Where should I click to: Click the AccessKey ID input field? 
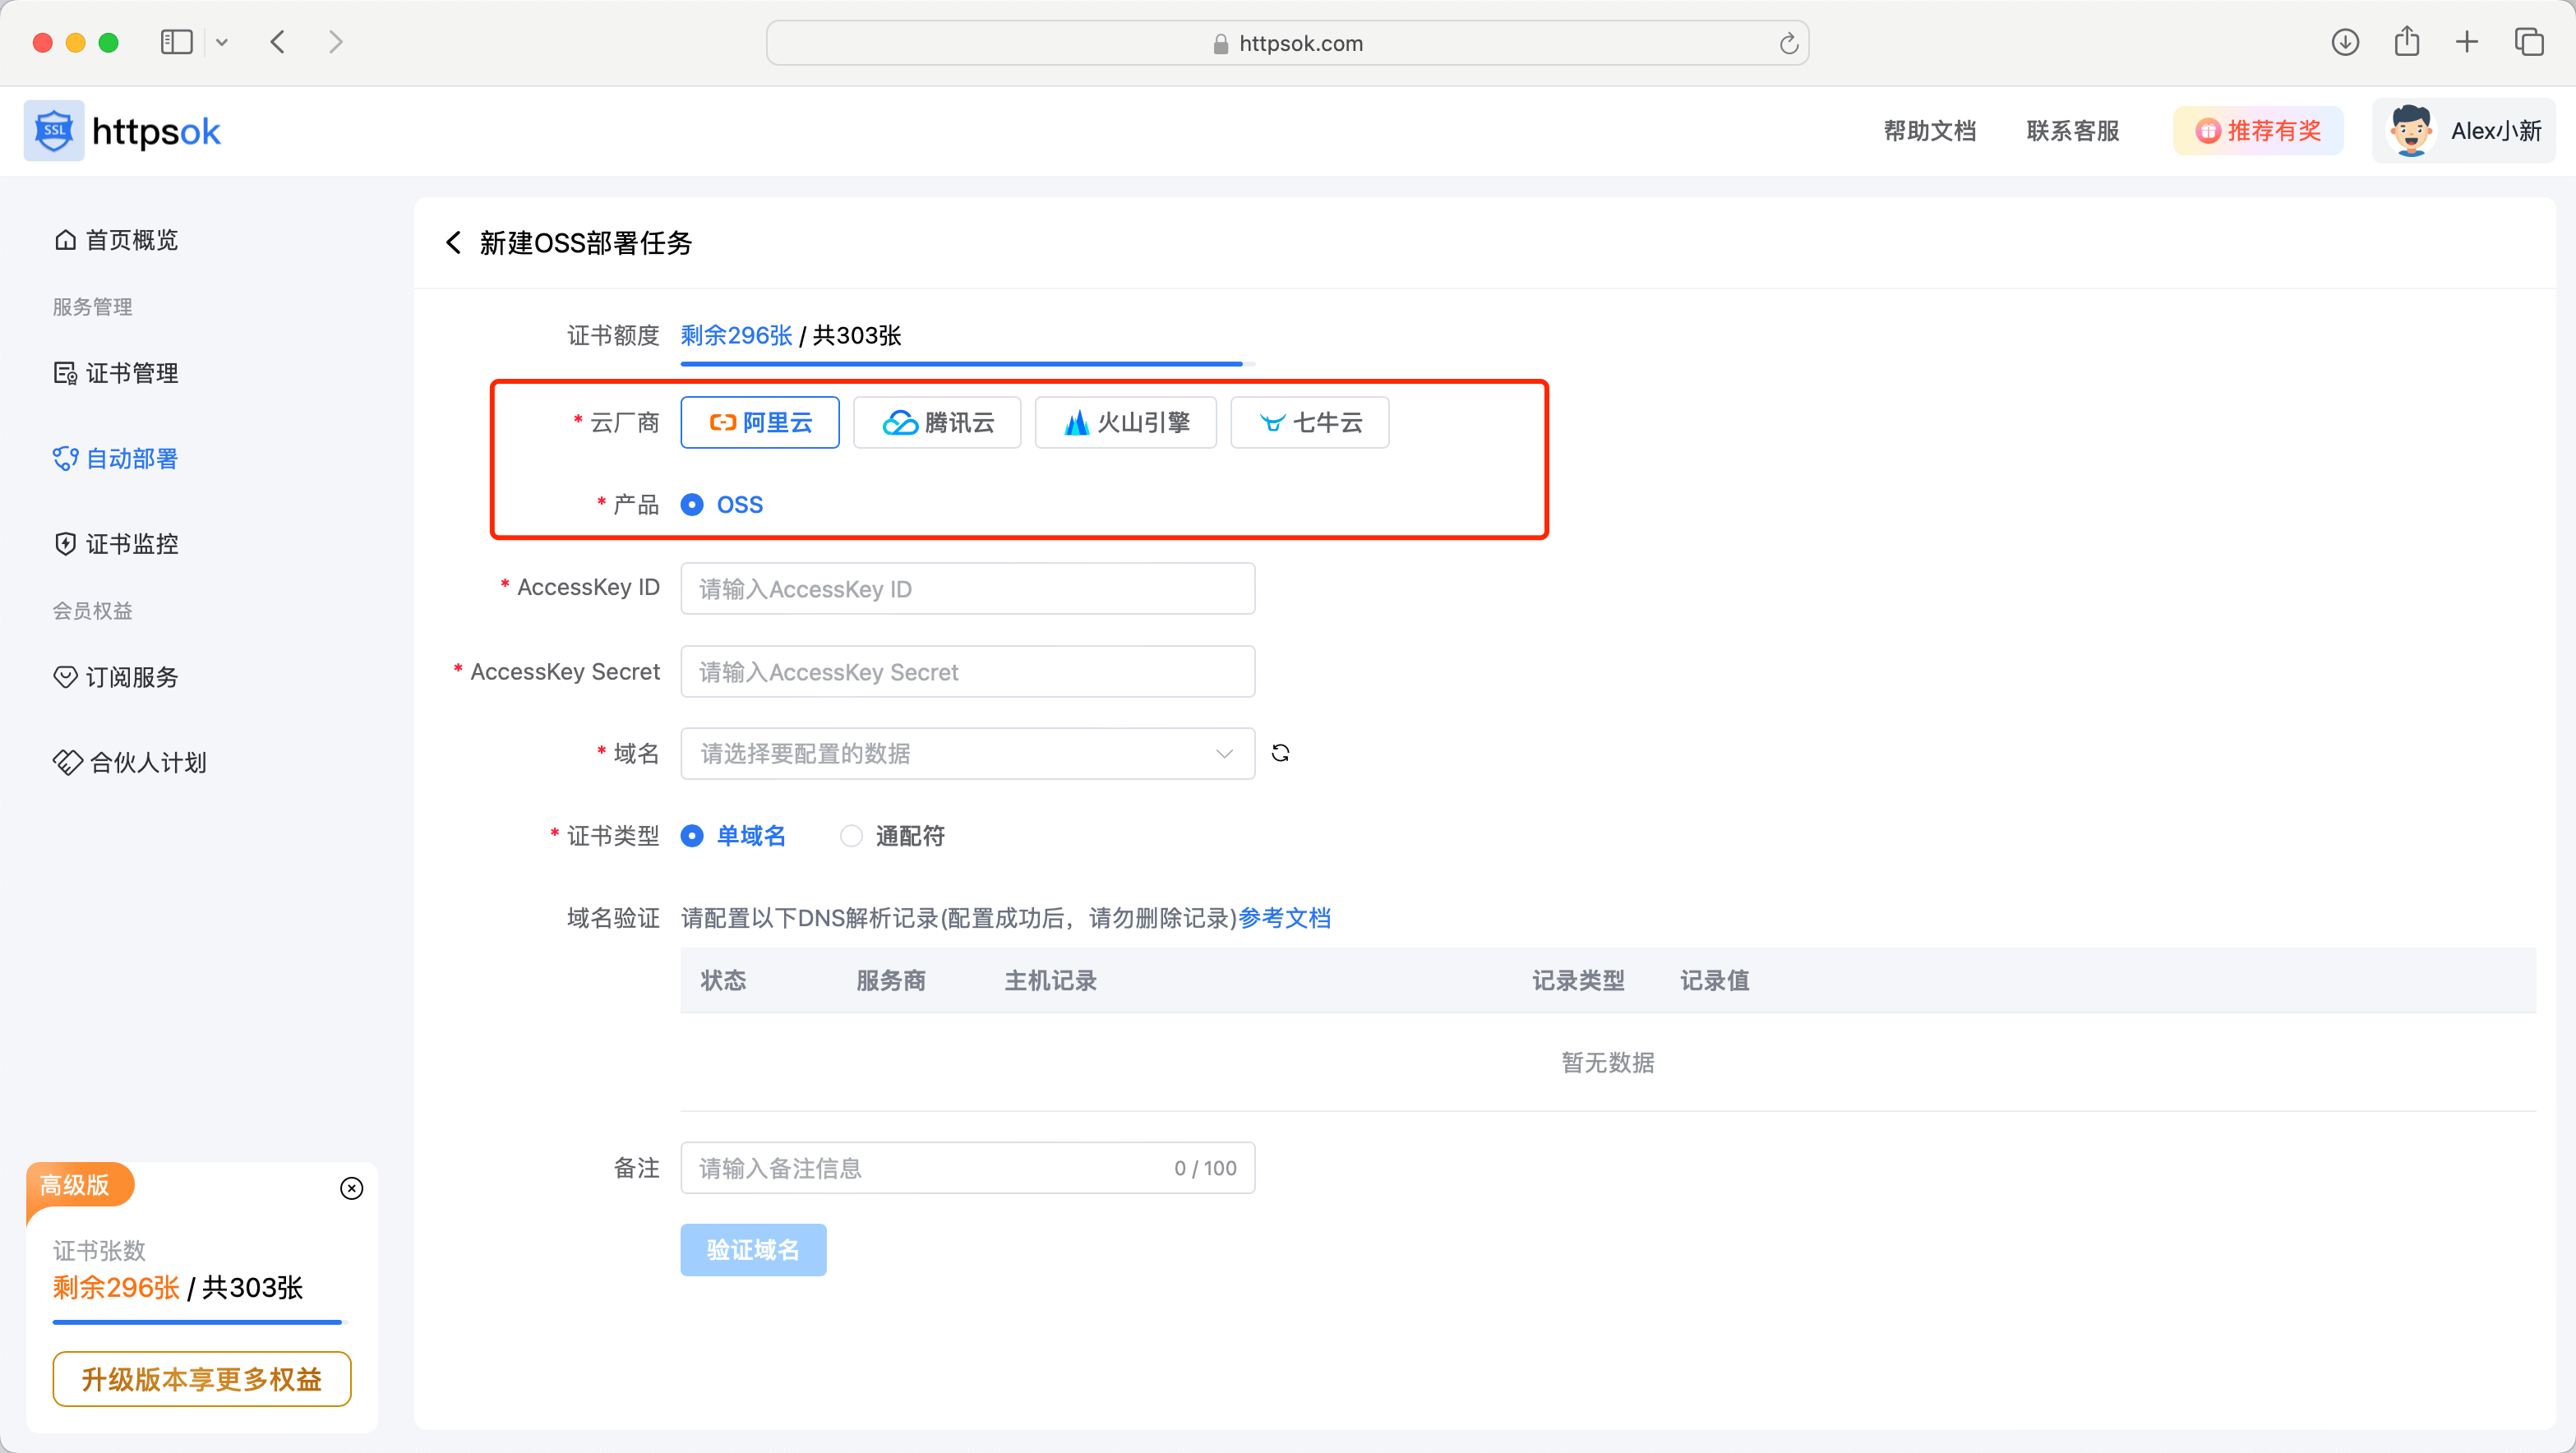pos(966,588)
